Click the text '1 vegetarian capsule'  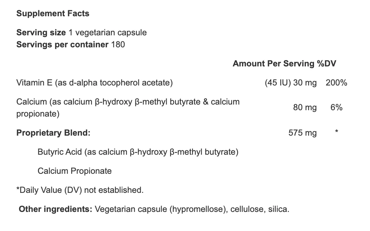click(108, 32)
